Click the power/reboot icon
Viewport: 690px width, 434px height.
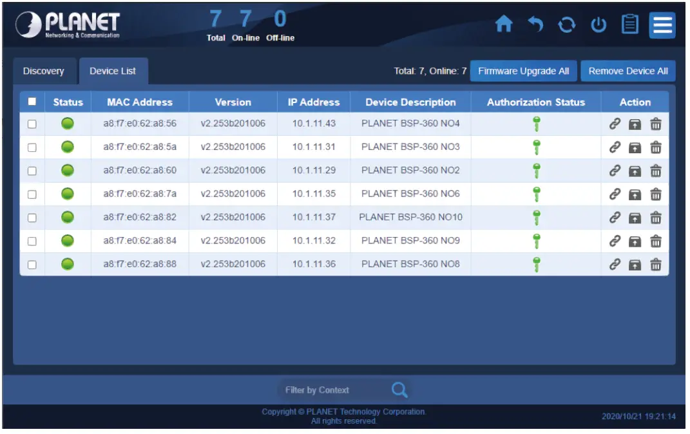point(598,24)
